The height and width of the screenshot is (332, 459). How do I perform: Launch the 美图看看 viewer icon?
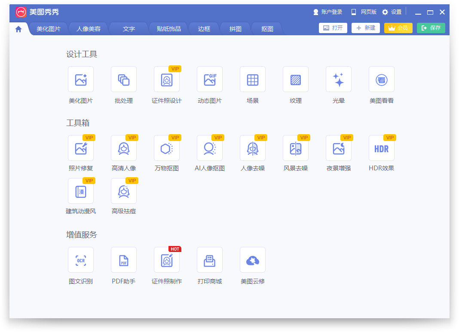(x=382, y=79)
